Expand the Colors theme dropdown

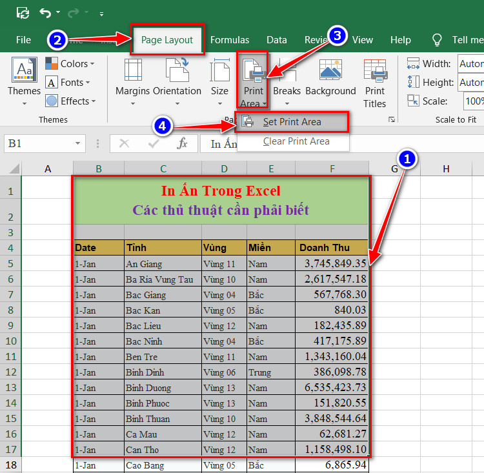pyautogui.click(x=70, y=64)
